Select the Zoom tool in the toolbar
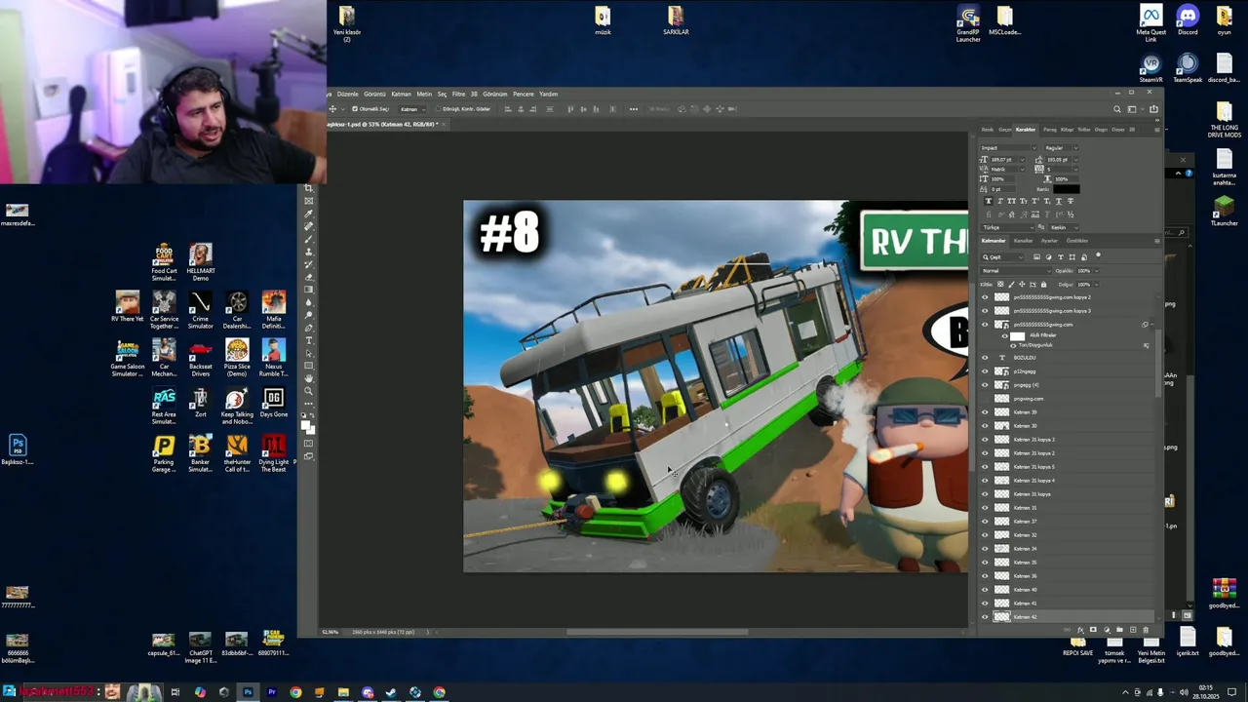The height and width of the screenshot is (702, 1248). pos(309,391)
